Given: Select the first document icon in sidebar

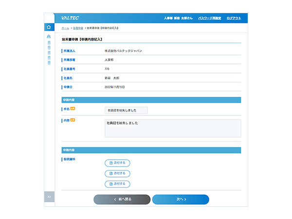Looking at the screenshot, I should [x=49, y=43].
